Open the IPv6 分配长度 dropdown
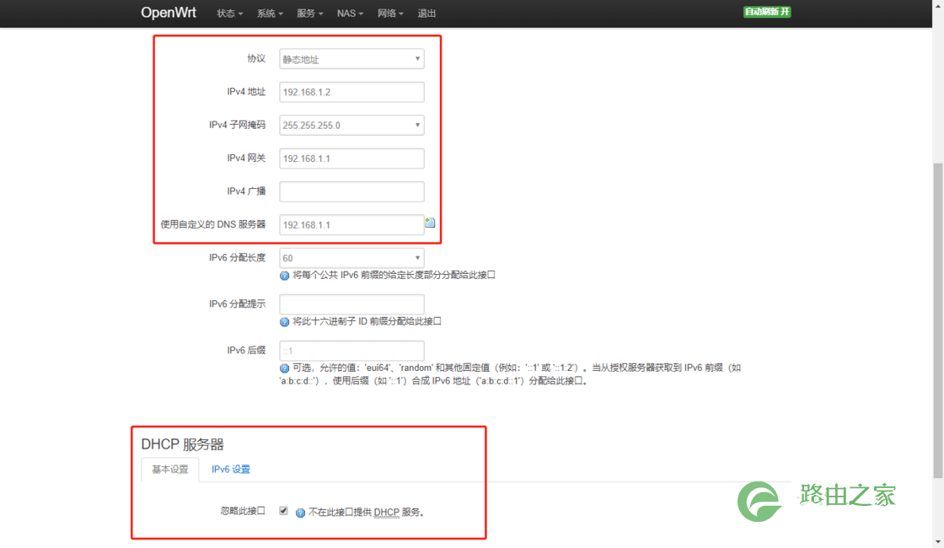The image size is (944, 548). point(351,258)
